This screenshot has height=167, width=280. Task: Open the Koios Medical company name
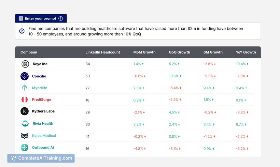(44, 136)
